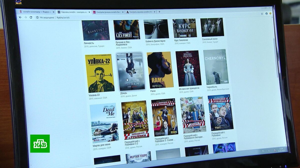Close the Яндекс онлайн-кинотеатр tab
This screenshot has width=300, height=168.
click(53, 12)
